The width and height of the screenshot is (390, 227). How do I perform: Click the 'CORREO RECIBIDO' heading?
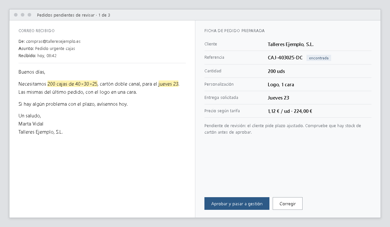tap(36, 31)
